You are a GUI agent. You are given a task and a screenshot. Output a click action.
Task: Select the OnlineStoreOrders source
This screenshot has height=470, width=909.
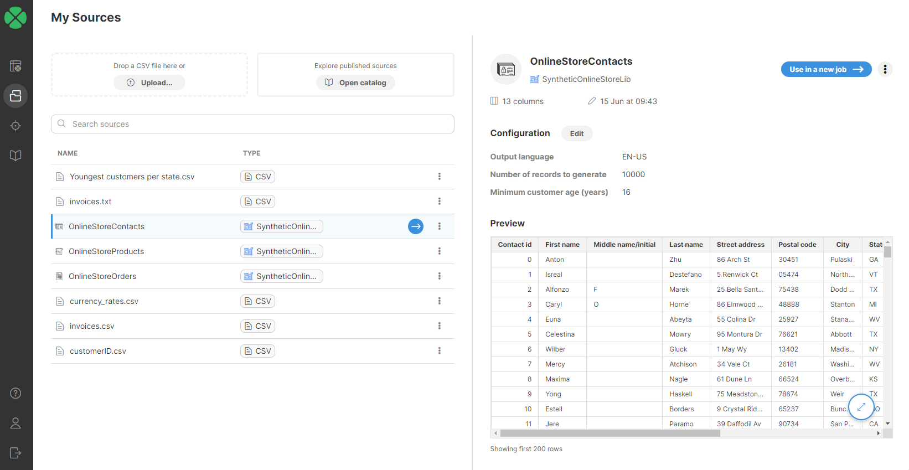252,276
